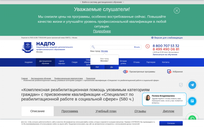Screen dimensions: 204x127
Task: Select the Описание tab
Action: coord(37,111)
